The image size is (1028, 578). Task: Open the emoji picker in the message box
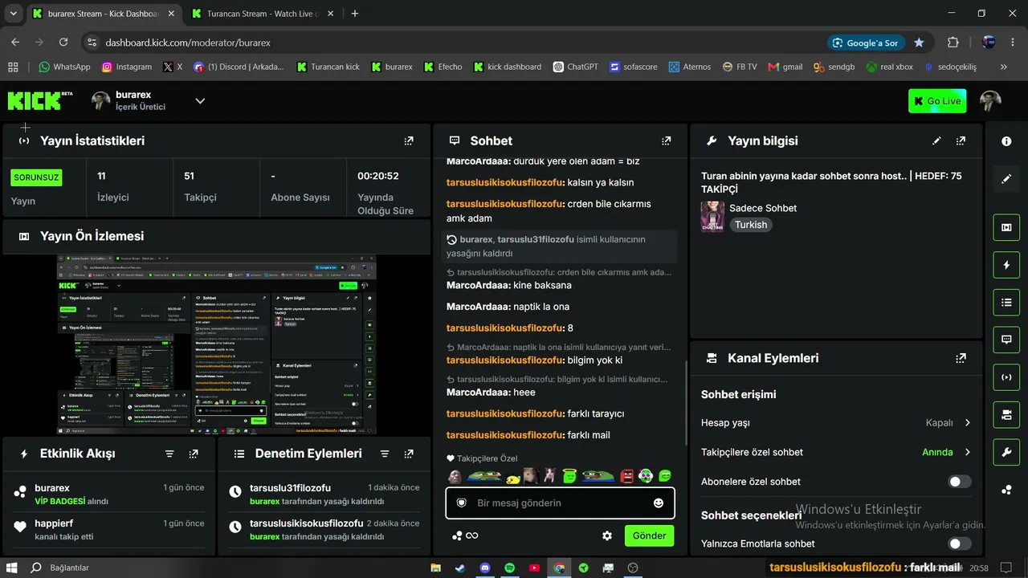point(659,503)
